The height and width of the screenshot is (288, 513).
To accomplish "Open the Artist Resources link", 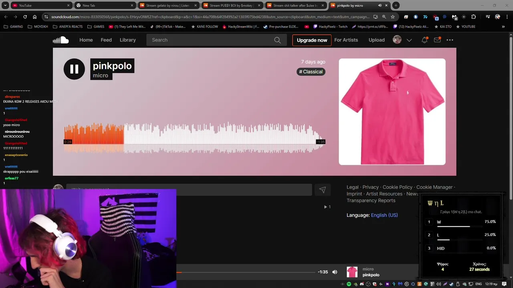I will point(384,194).
